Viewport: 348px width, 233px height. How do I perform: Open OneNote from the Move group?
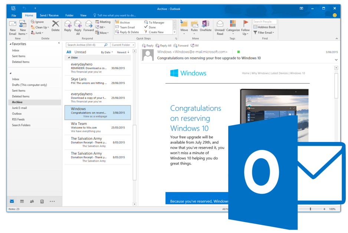pyautogui.click(x=207, y=26)
